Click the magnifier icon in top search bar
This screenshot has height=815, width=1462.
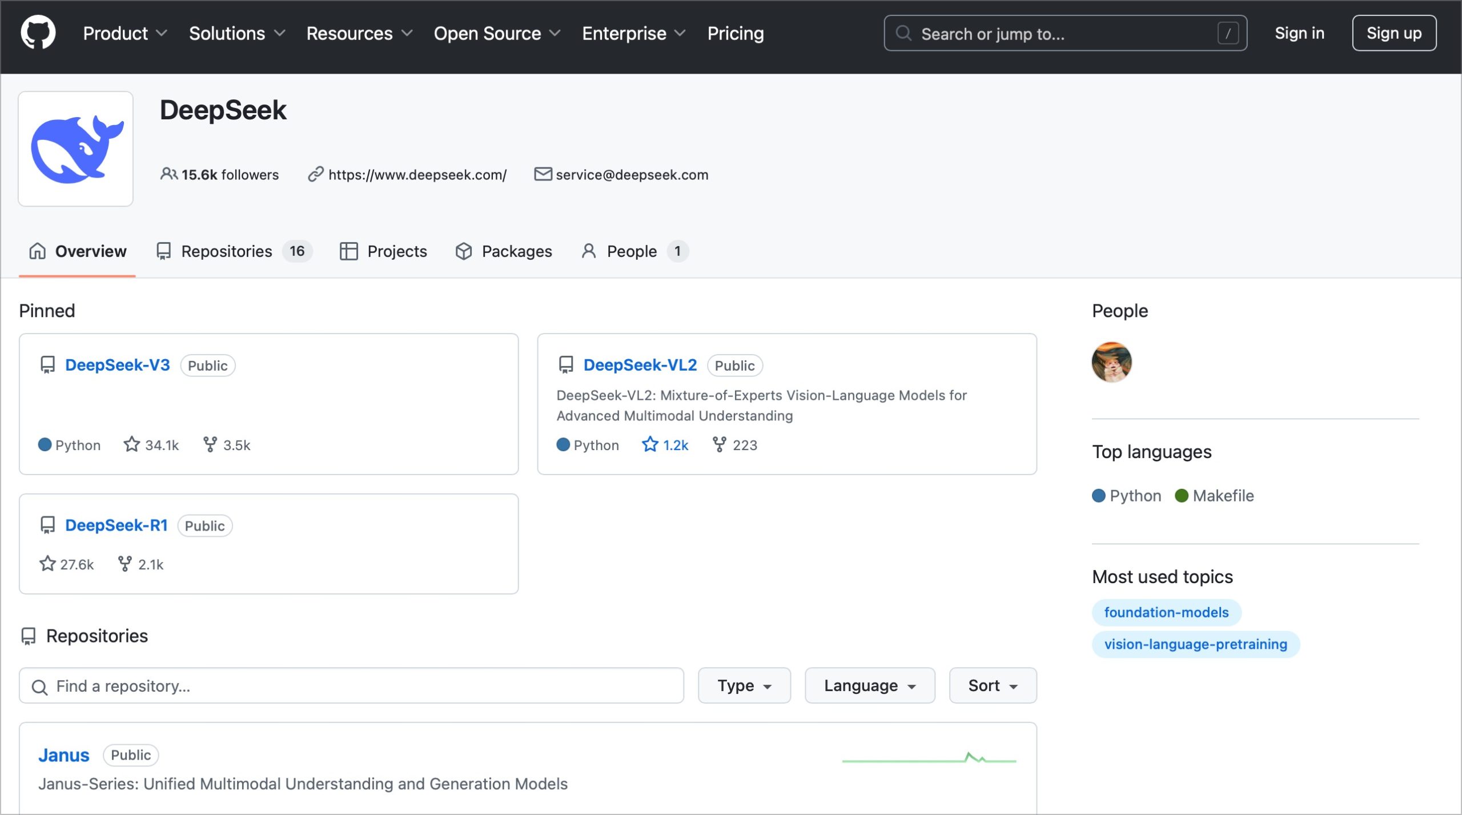click(903, 33)
